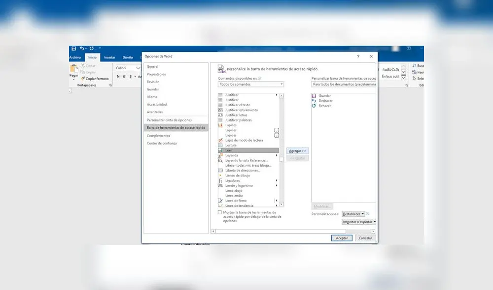493x290 pixels.
Task: Open the Restablecer dropdown button
Action: (x=353, y=214)
